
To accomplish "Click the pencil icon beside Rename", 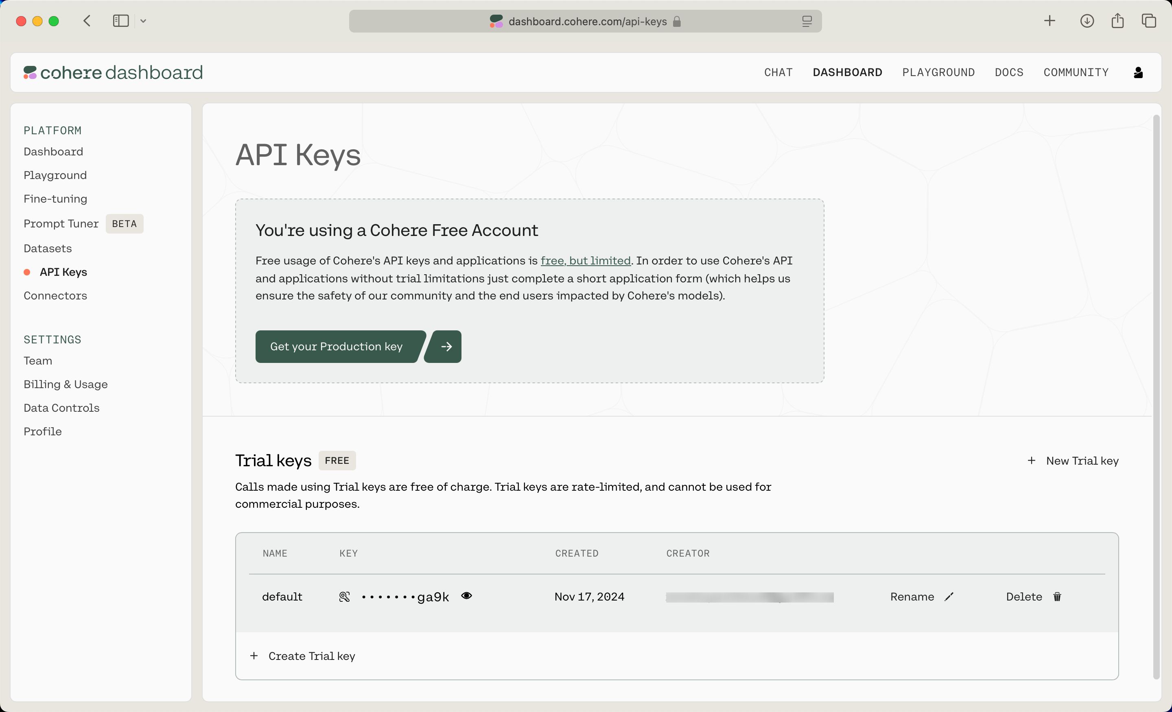I will click(949, 596).
